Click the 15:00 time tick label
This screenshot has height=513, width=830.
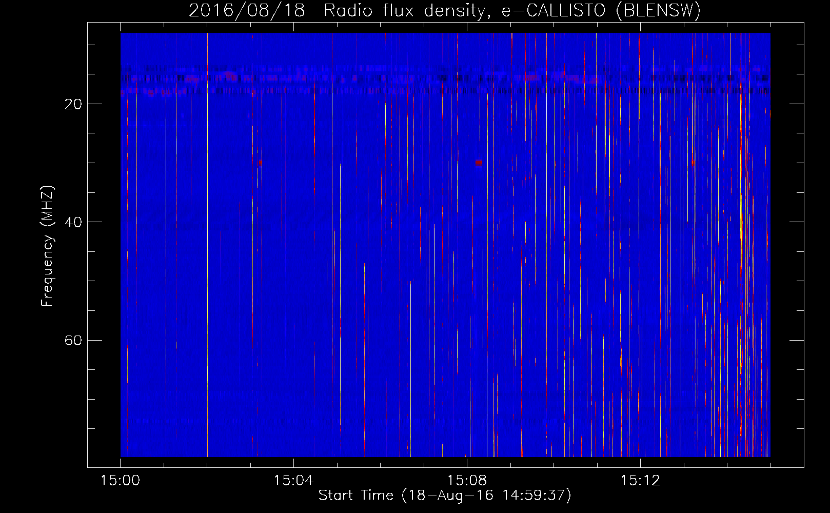pyautogui.click(x=120, y=481)
